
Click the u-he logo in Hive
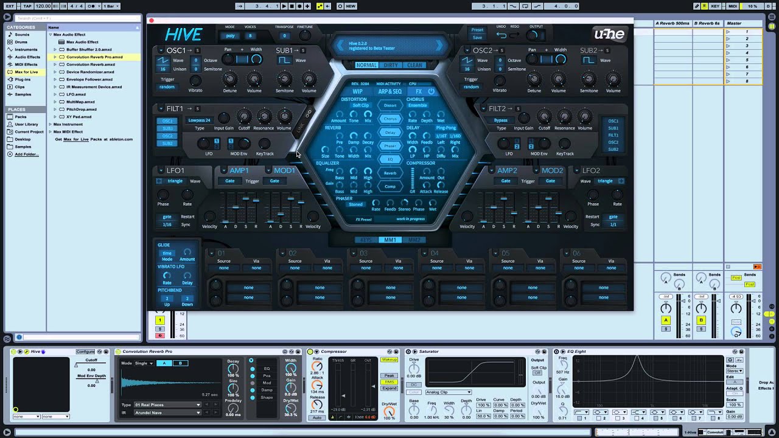pos(609,34)
